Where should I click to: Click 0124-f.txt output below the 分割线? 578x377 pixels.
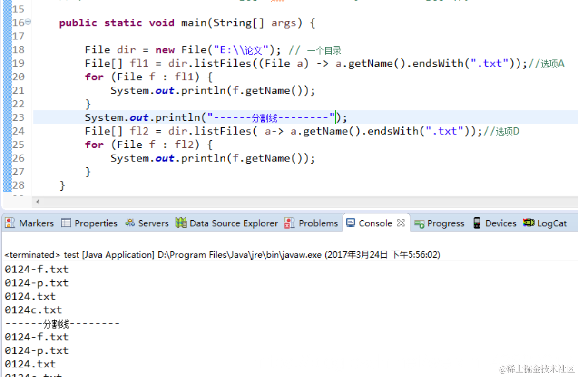click(x=37, y=337)
